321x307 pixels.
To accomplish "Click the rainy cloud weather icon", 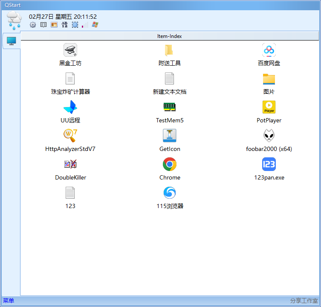I will (x=14, y=20).
